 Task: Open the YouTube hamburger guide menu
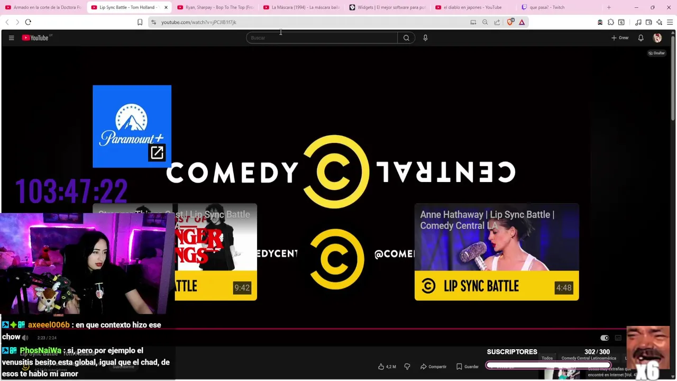pyautogui.click(x=11, y=38)
